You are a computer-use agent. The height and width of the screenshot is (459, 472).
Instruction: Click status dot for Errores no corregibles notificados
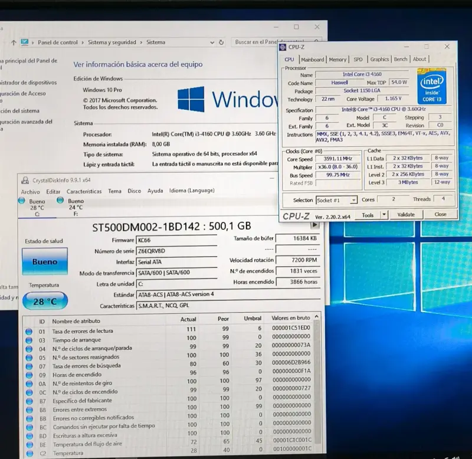[29, 418]
